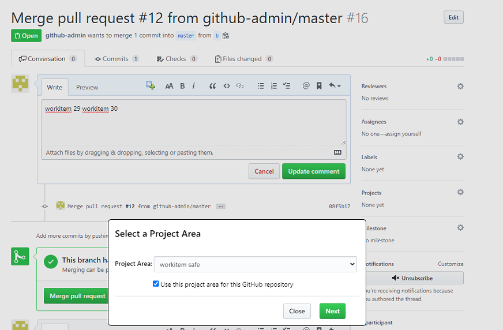Click the 'Select a Project Area' heading
This screenshot has height=330, width=503.
[x=157, y=234]
